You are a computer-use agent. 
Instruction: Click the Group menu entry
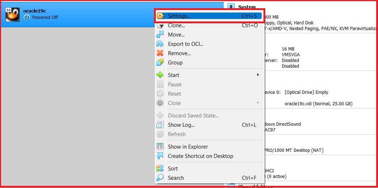coord(209,63)
